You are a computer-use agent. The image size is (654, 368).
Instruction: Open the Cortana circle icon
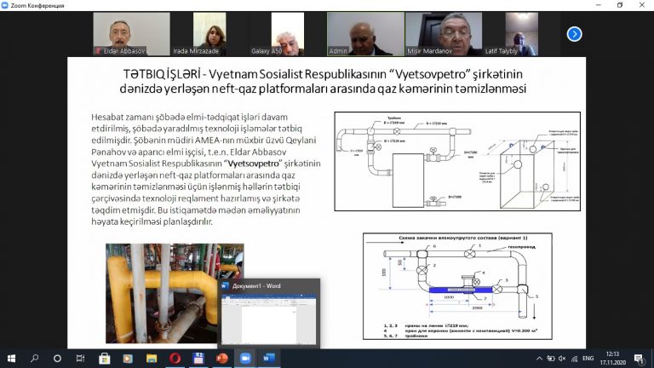57,358
